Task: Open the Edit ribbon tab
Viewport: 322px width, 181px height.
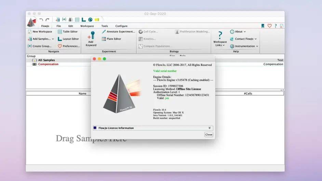Action: [71, 26]
